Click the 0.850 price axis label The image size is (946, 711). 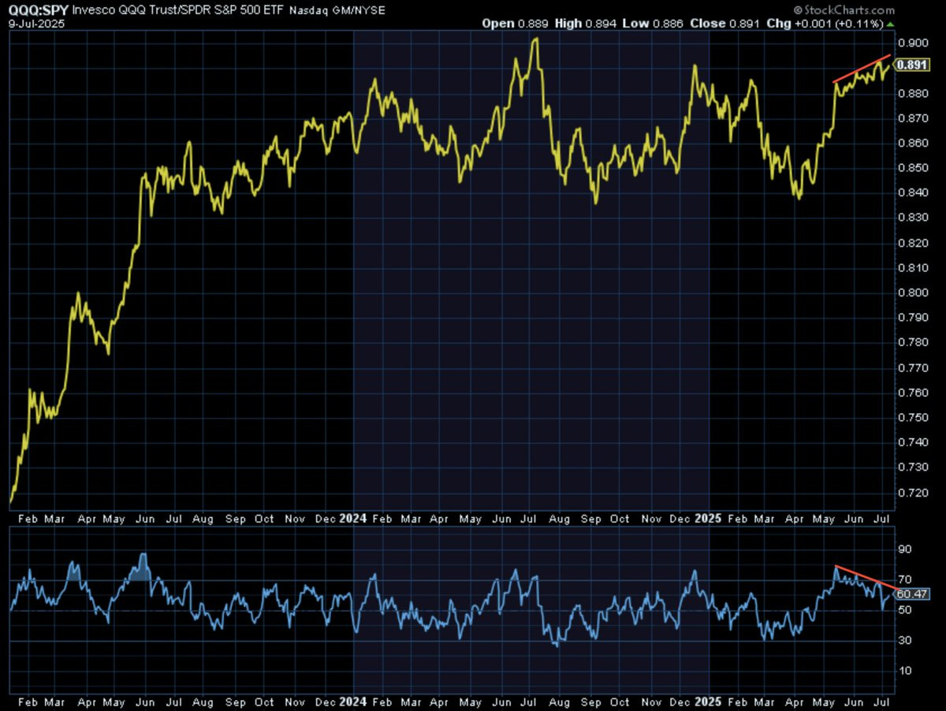pos(914,168)
